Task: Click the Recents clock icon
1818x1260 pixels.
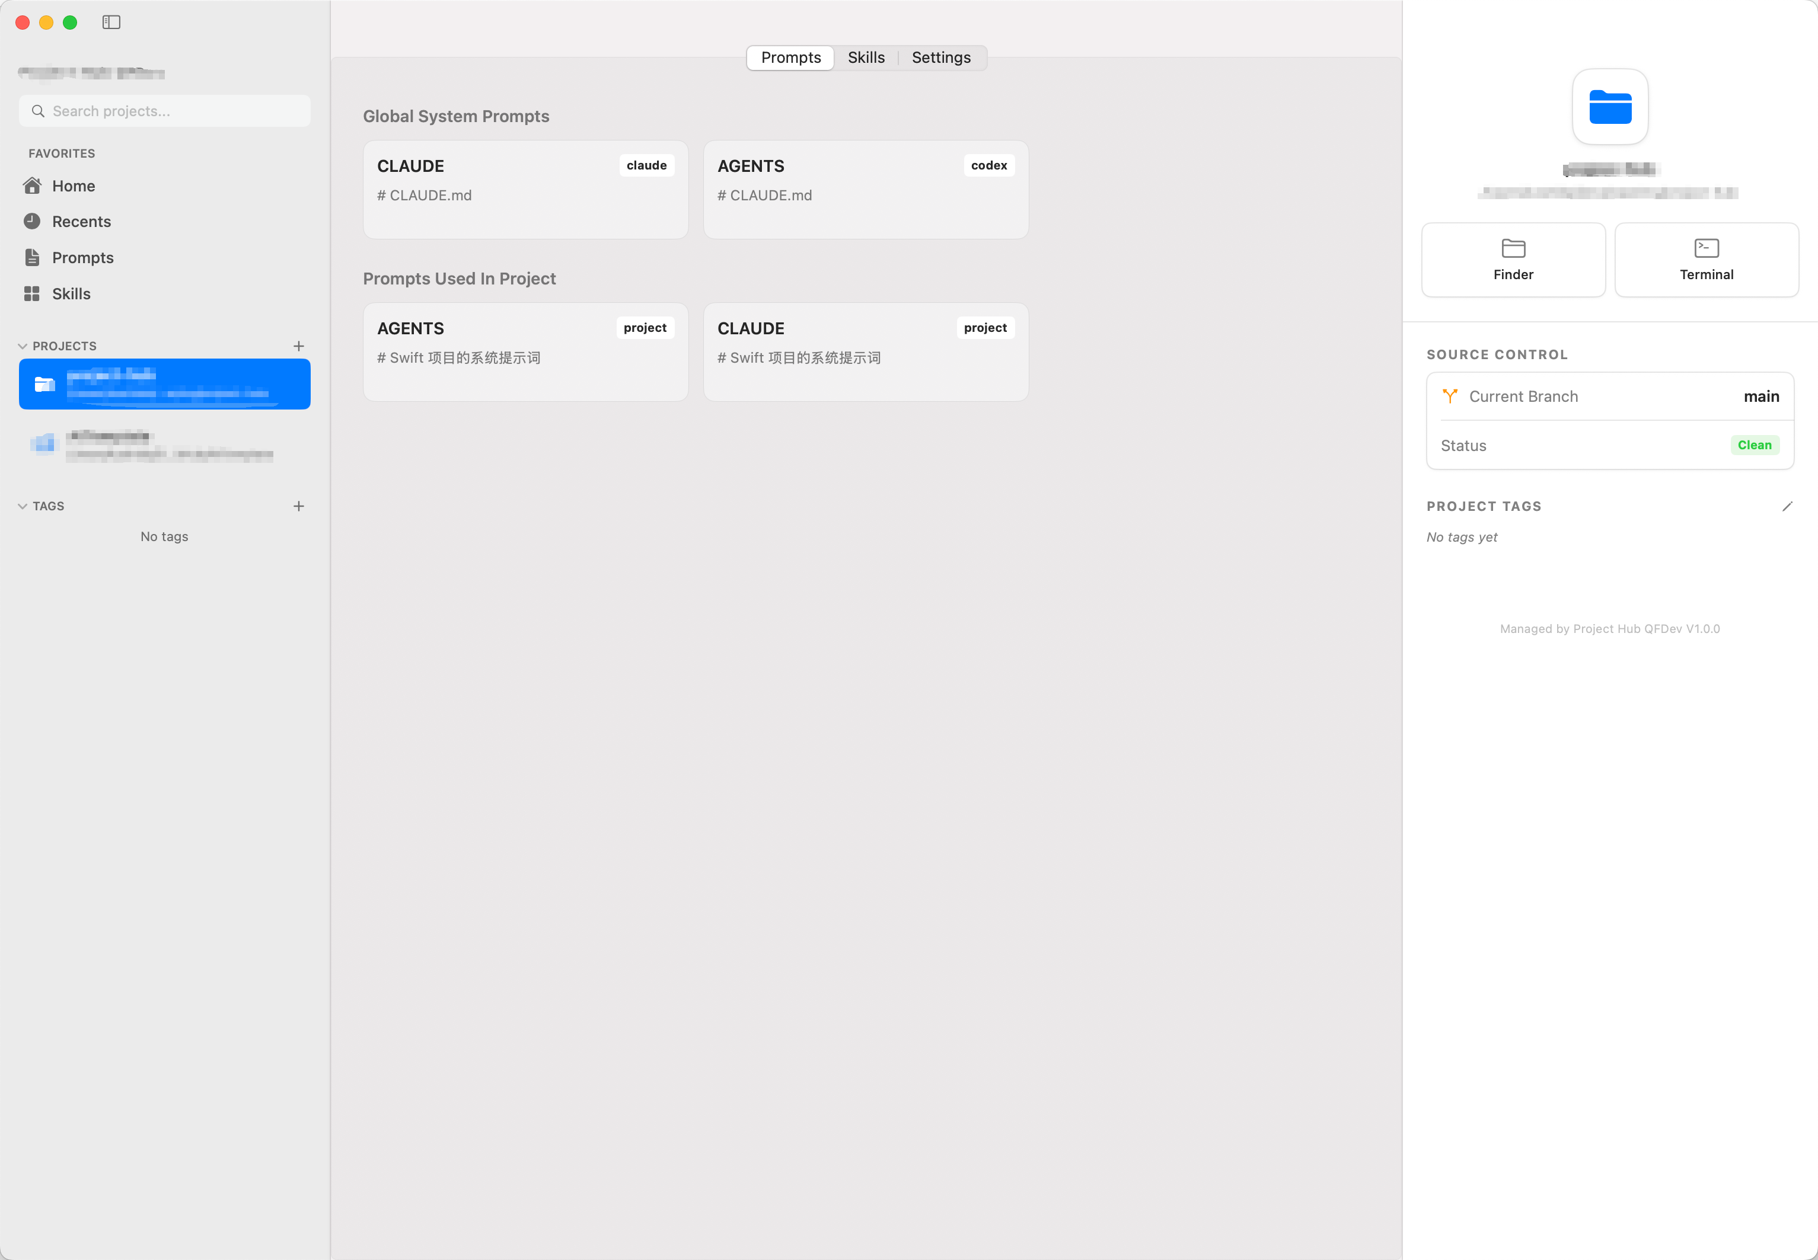Action: [33, 221]
